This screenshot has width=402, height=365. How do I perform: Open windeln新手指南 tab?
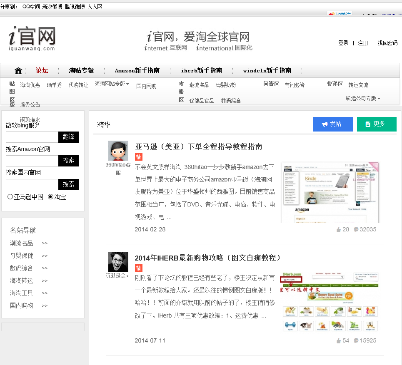[x=267, y=70]
